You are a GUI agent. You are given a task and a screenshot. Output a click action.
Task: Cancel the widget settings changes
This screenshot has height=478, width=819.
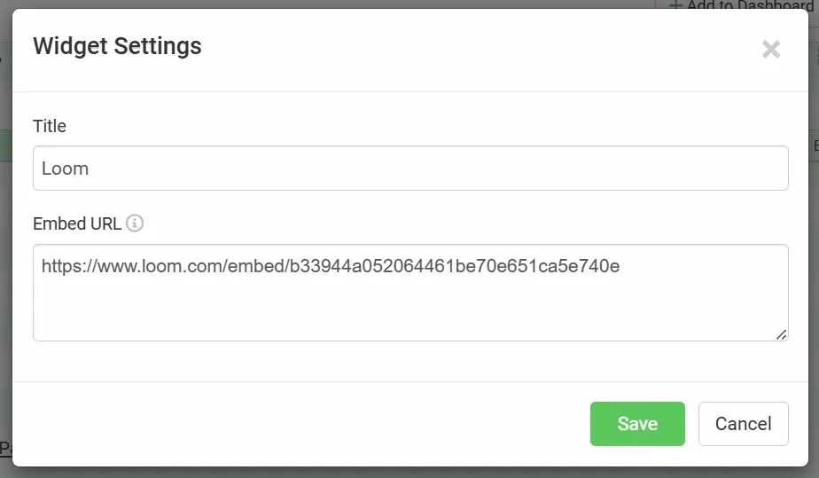(743, 424)
